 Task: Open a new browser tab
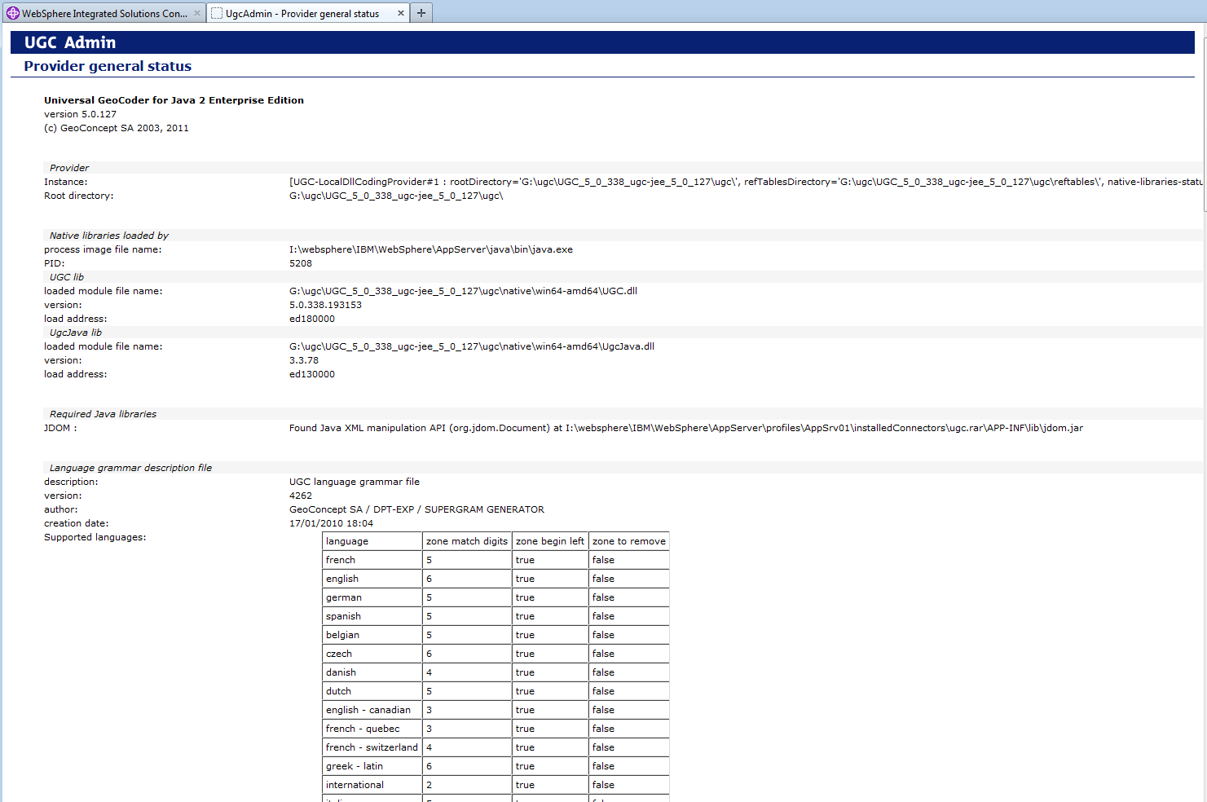tap(421, 13)
